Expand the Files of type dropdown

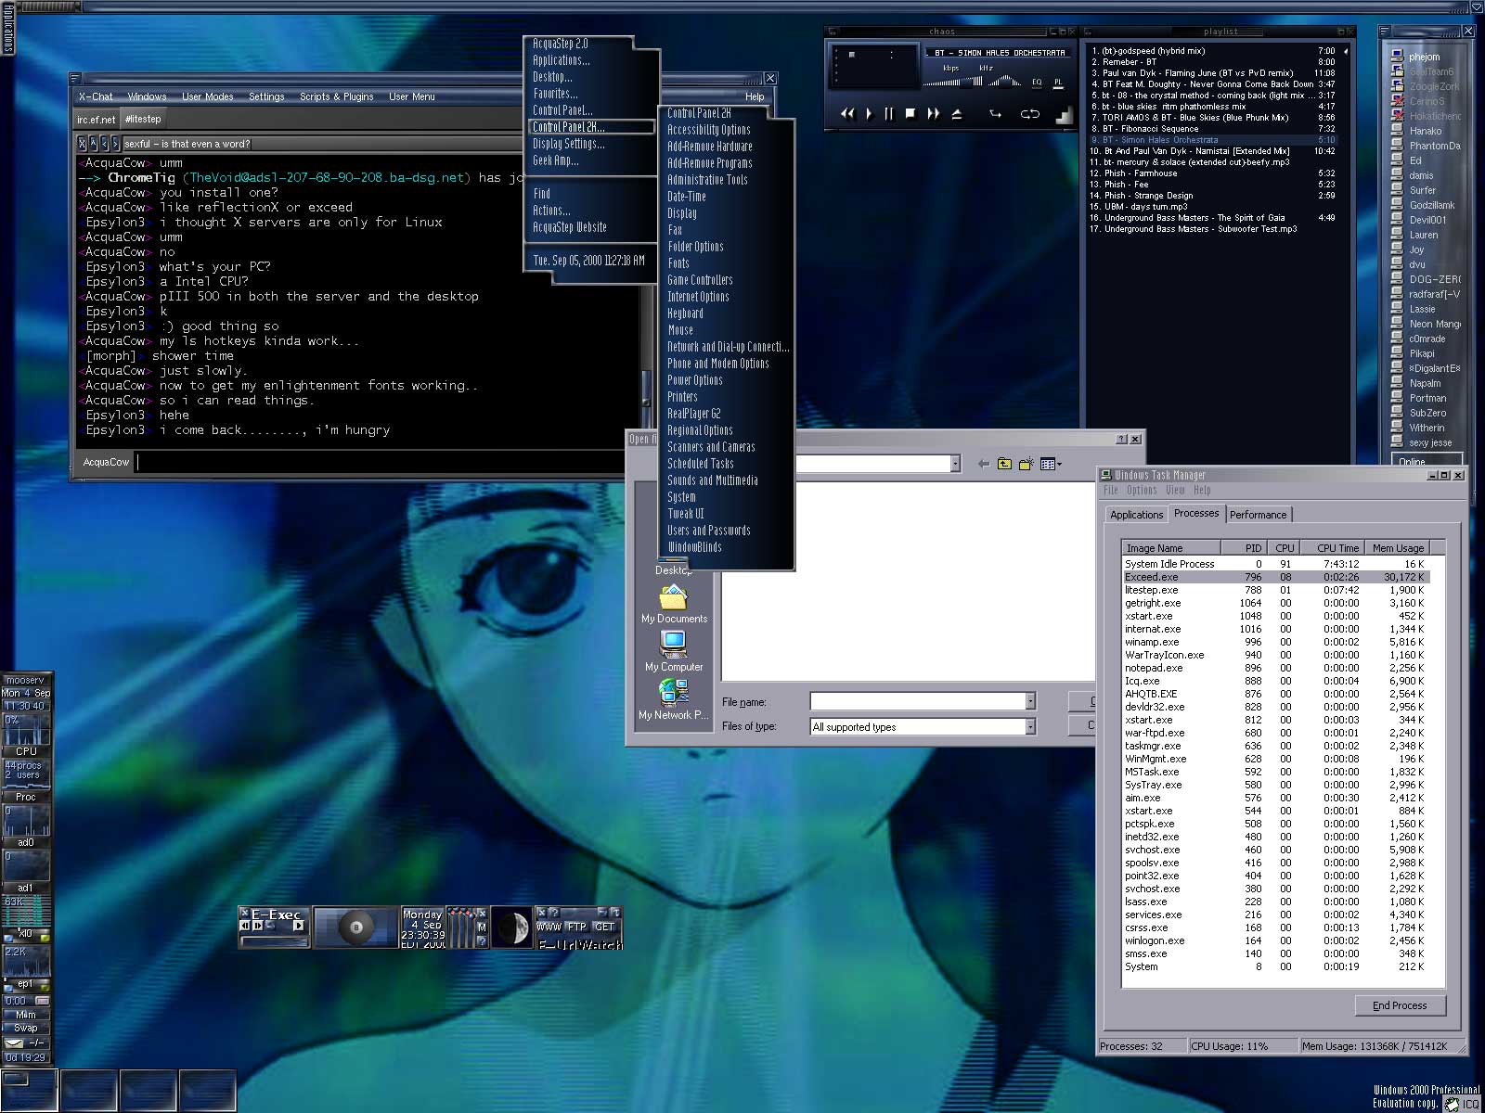pos(1030,727)
